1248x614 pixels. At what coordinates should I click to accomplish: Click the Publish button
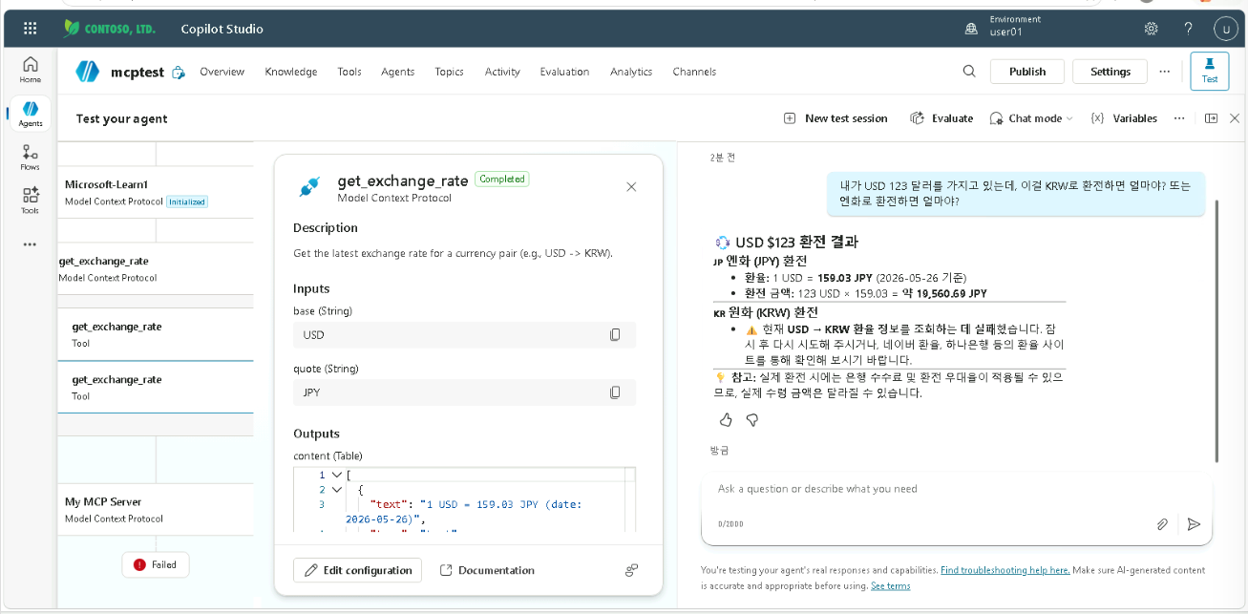(1026, 72)
